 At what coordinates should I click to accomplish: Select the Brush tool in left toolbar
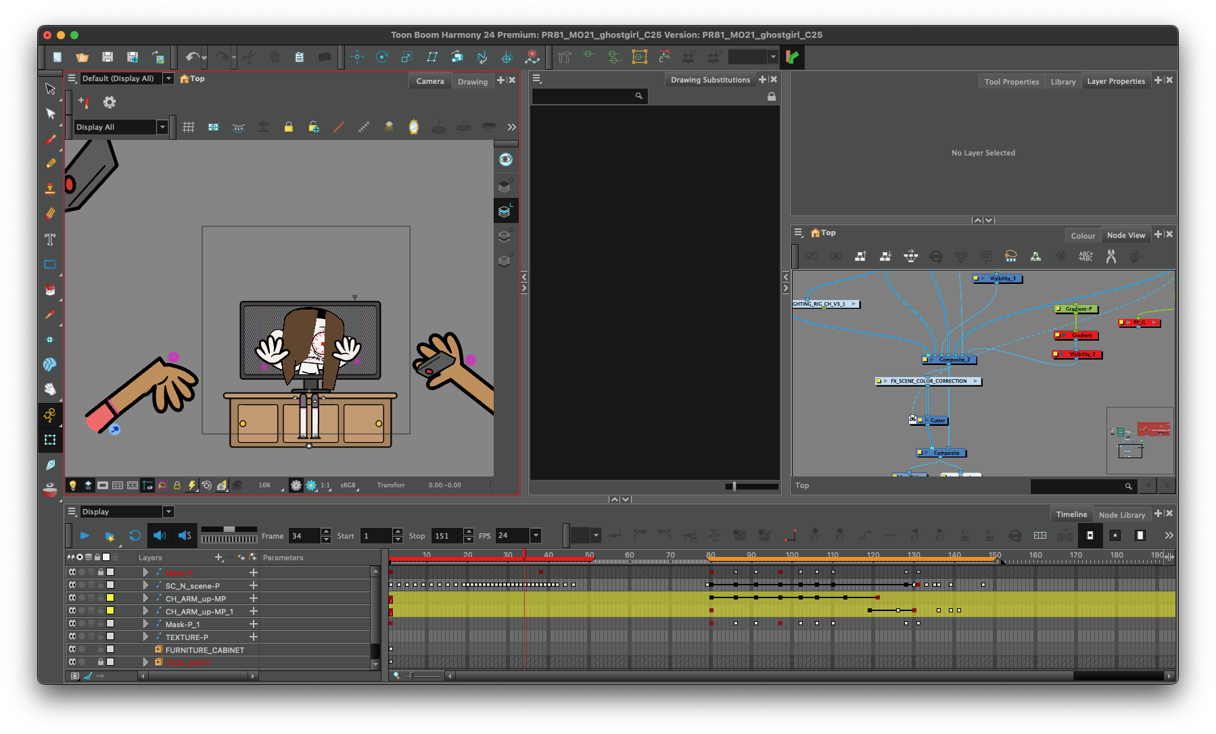[x=50, y=139]
